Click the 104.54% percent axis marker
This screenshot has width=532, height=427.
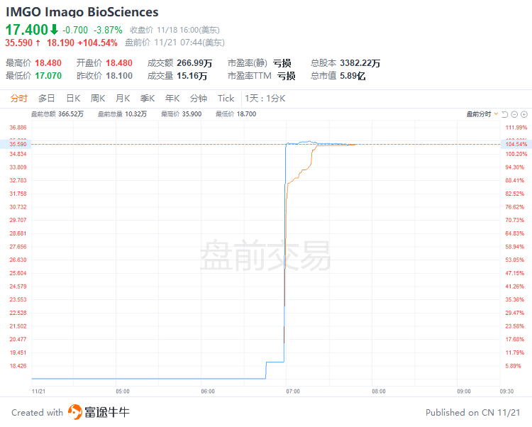click(516, 144)
